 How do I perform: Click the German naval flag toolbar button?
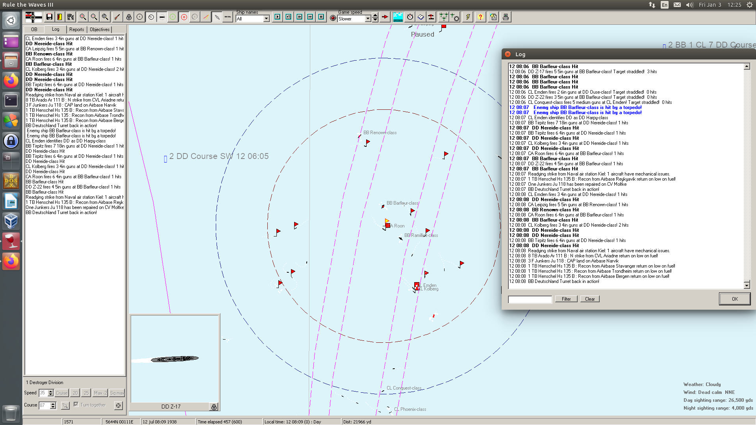click(x=33, y=17)
